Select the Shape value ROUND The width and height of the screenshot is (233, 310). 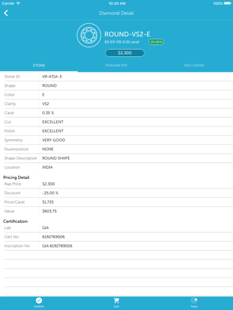click(x=49, y=86)
